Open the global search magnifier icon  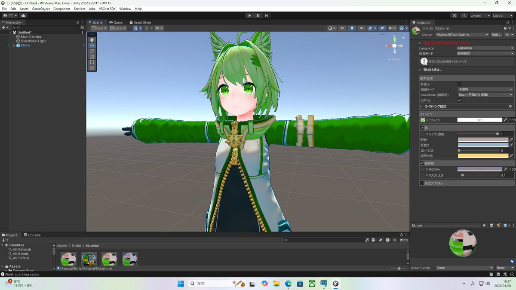(464, 15)
